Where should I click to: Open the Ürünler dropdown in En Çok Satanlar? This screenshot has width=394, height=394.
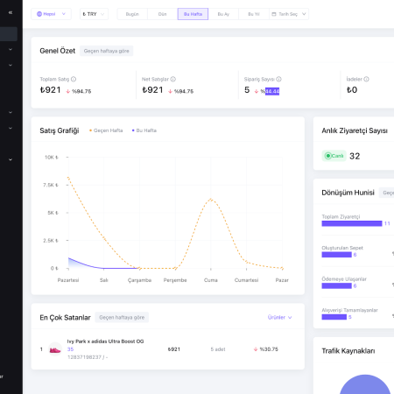pyautogui.click(x=279, y=317)
